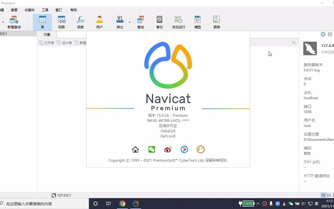This screenshot has width=334, height=209.
Task: Click the WeChat icon in About dialog
Action: [x=151, y=149]
